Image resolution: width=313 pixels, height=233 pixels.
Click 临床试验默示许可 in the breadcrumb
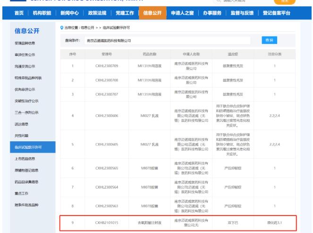pos(116,28)
